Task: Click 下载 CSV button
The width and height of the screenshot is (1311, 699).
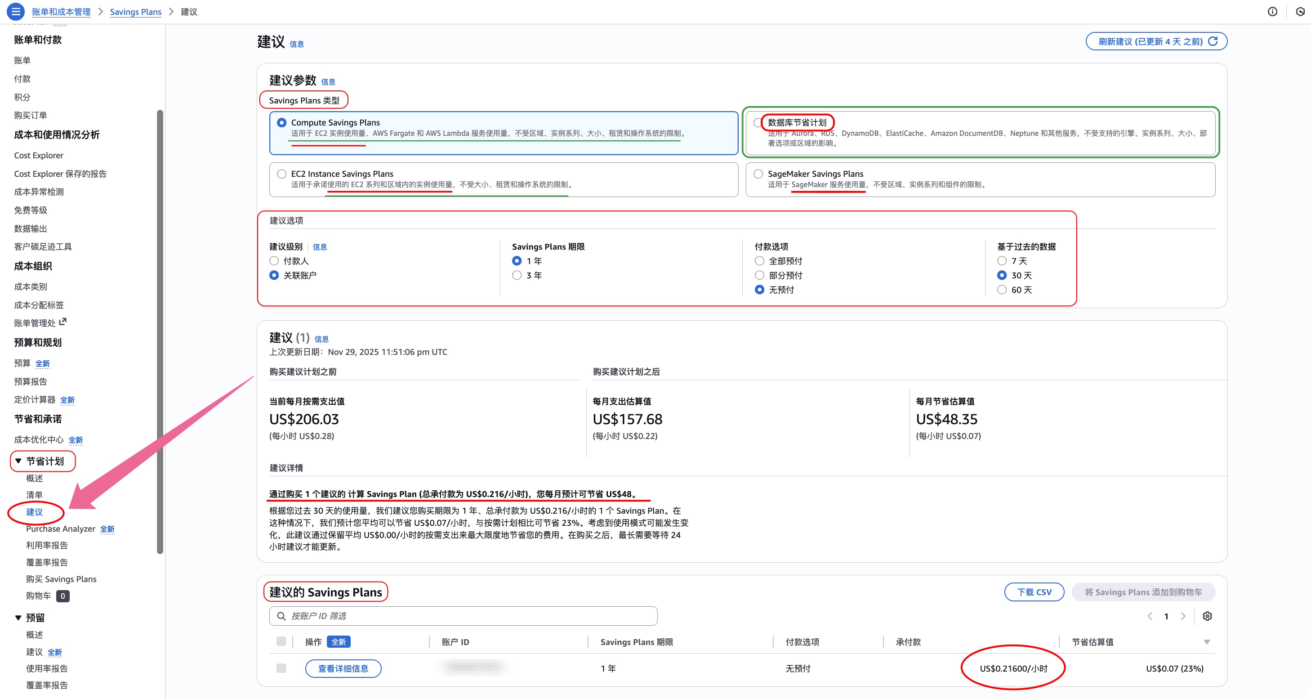Action: [x=1034, y=591]
